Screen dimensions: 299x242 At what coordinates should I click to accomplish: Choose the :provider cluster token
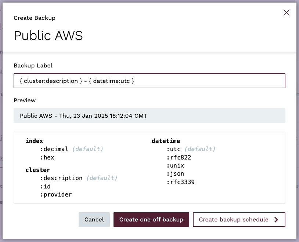coord(56,195)
